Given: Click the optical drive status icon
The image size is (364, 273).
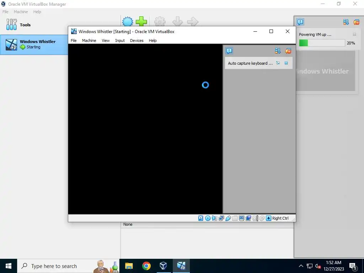Looking at the screenshot, I should coord(208,218).
